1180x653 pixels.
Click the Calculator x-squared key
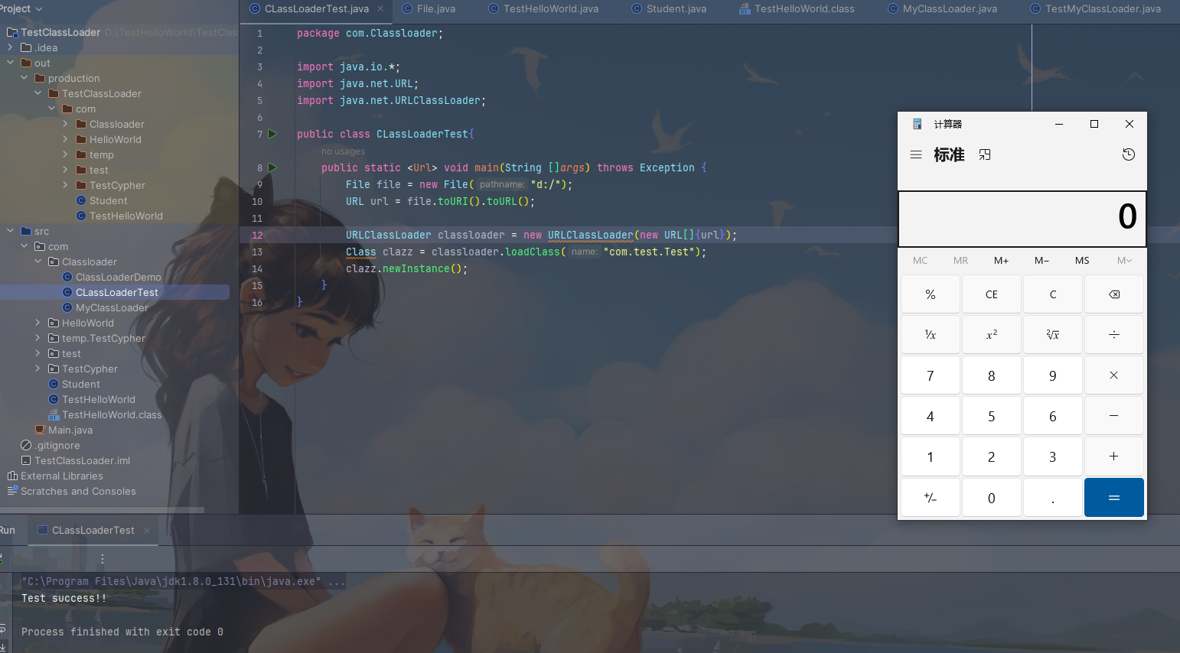(992, 335)
